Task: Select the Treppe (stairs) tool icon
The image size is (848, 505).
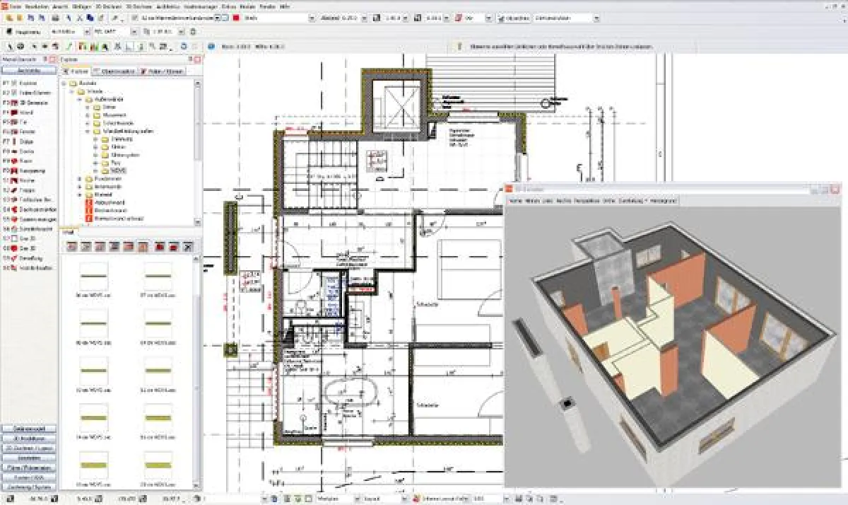Action: (x=12, y=190)
